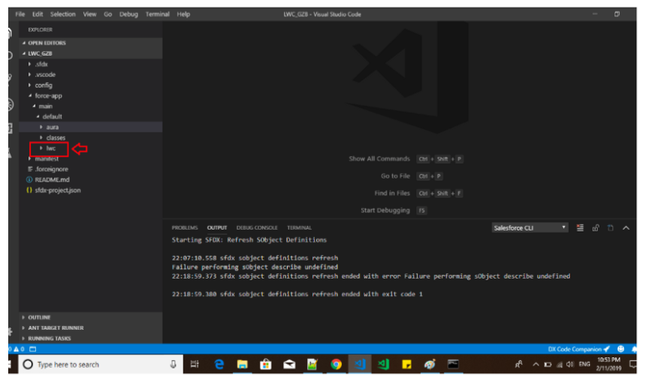Open the Terminal menu

[x=158, y=14]
